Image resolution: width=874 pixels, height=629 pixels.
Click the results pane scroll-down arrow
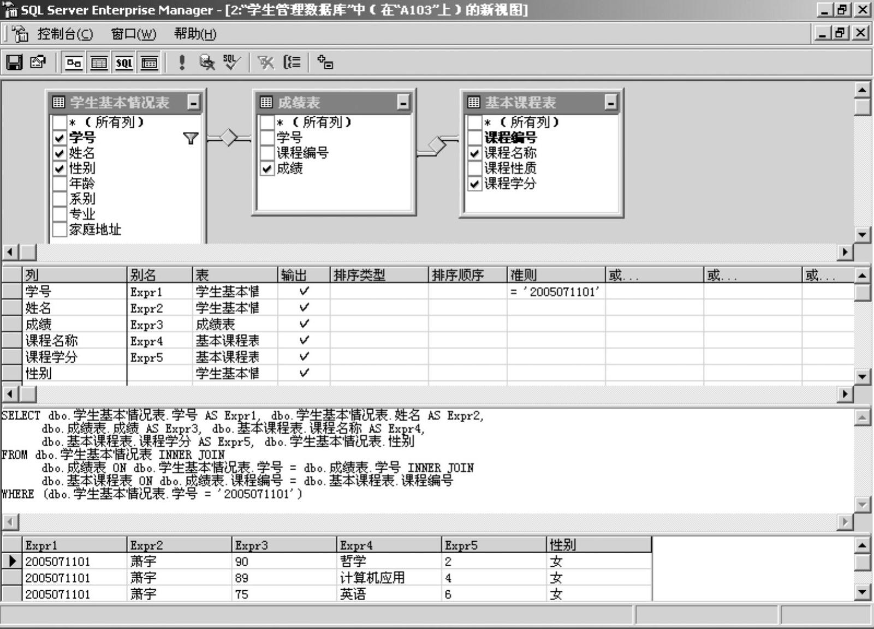[863, 592]
